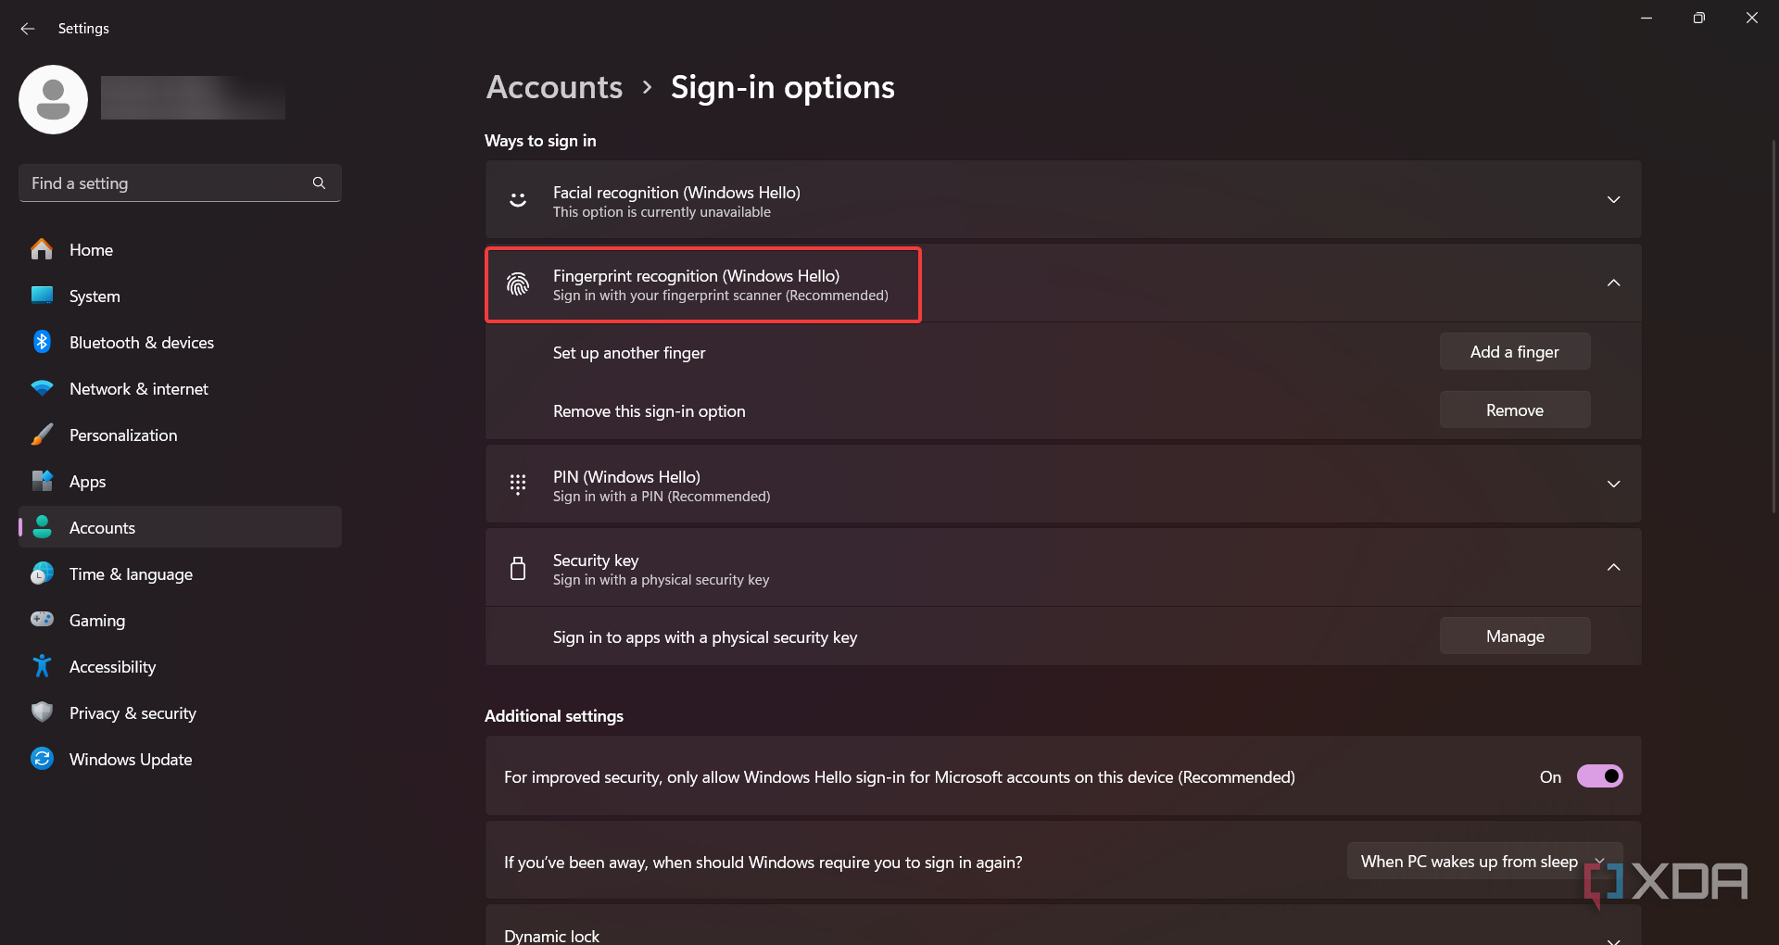
Task: Click the PIN keypad dots icon
Action: point(518,484)
